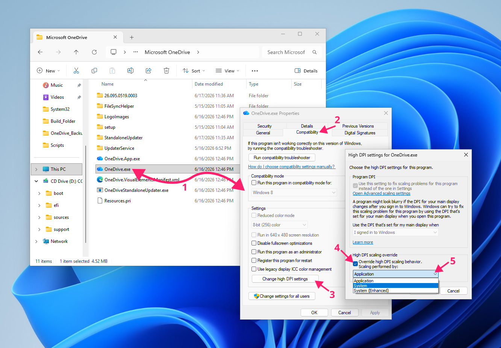Screen dimensions: 501x348
Task: Click the address bar ellipsis breadcrumb
Action: click(x=136, y=52)
